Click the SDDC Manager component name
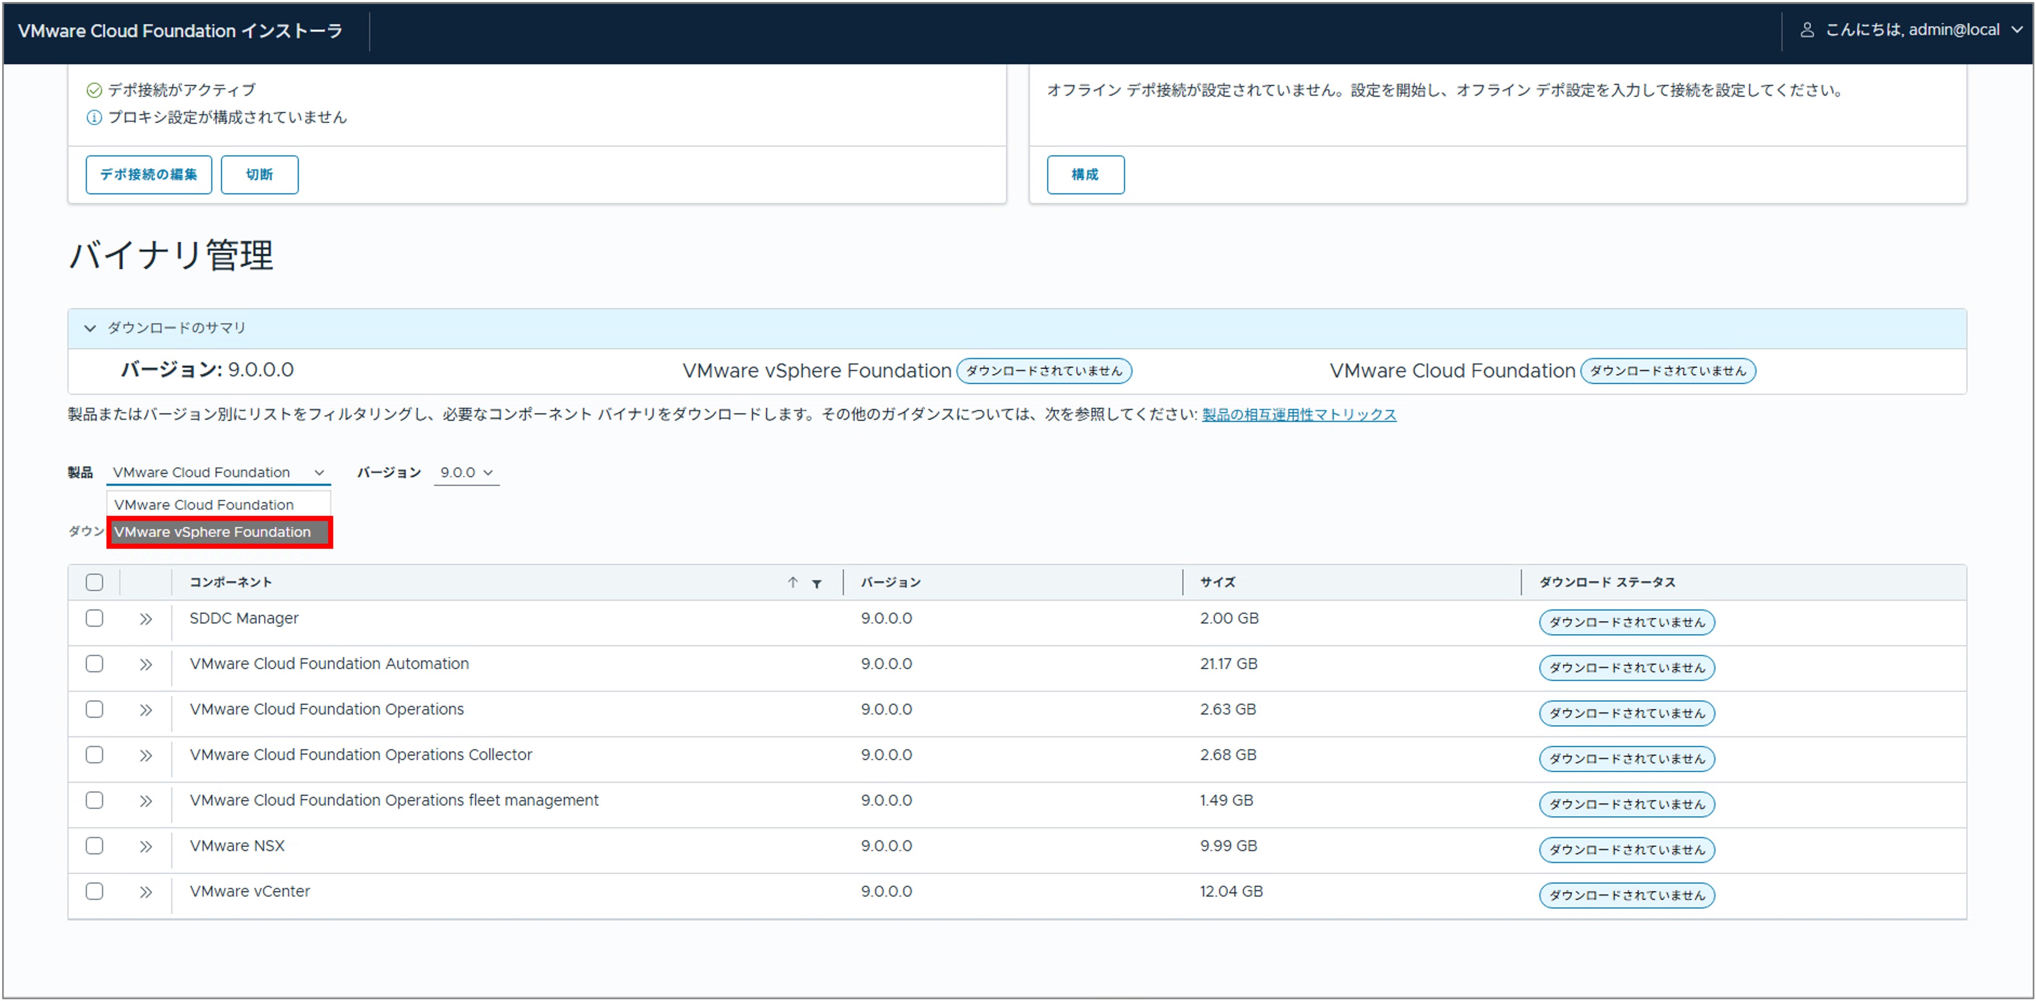Image resolution: width=2036 pixels, height=1001 pixels. 244,619
